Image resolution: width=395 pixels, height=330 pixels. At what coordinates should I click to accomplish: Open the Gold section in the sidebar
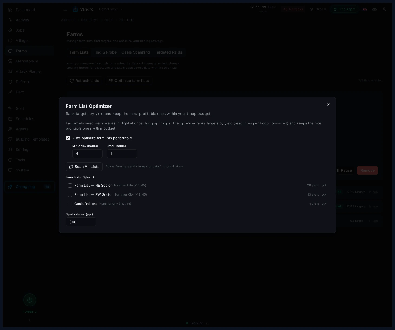pos(19,108)
